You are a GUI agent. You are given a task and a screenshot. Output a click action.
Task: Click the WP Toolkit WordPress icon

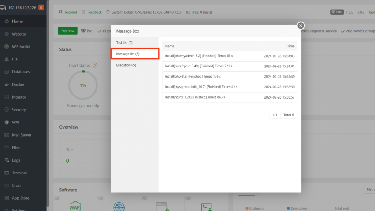7,47
